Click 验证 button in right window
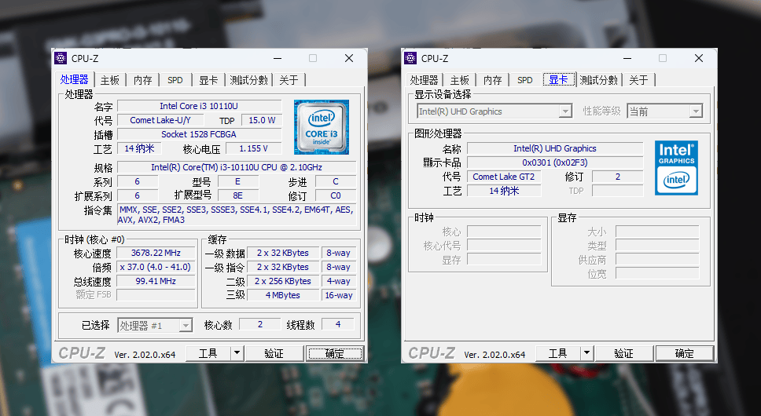Viewport: 761px width, 416px height. (x=624, y=353)
